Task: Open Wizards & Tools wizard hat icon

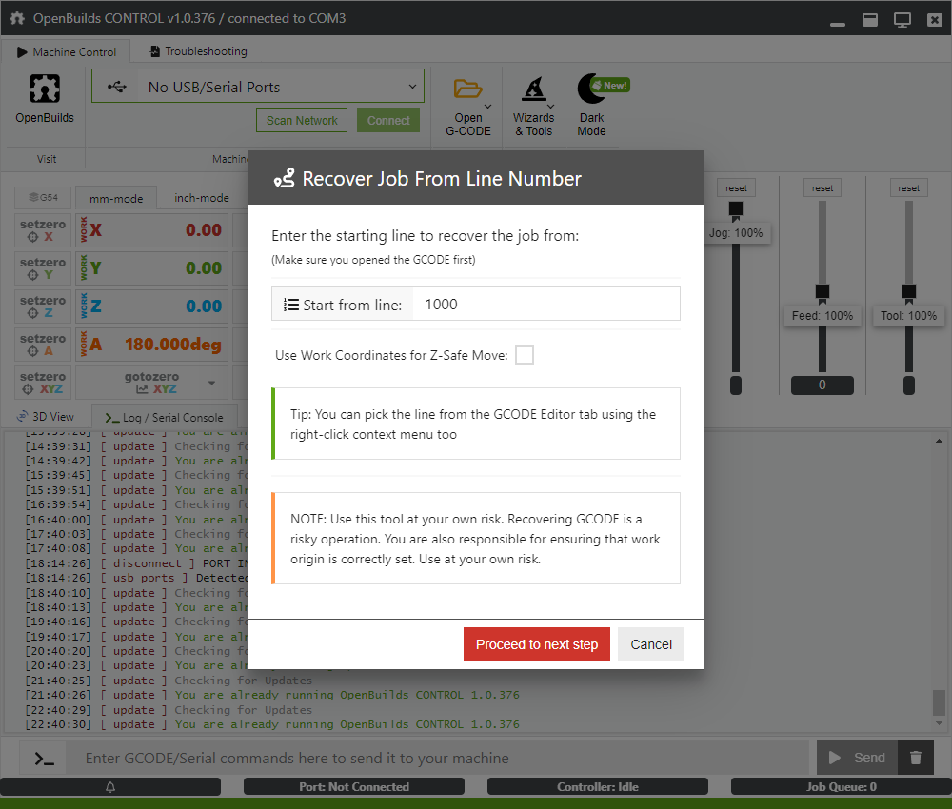Action: click(534, 89)
